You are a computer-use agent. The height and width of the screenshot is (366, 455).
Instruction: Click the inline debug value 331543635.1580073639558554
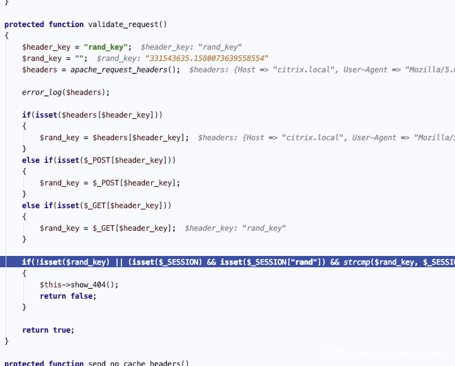coord(207,58)
